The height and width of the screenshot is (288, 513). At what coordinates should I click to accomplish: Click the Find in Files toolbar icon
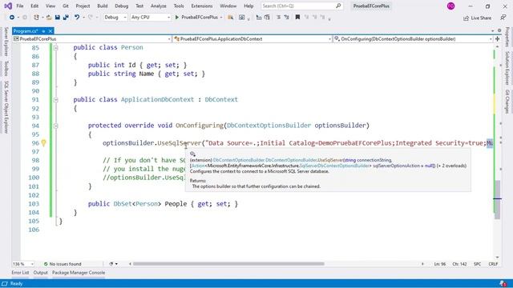[x=231, y=18]
